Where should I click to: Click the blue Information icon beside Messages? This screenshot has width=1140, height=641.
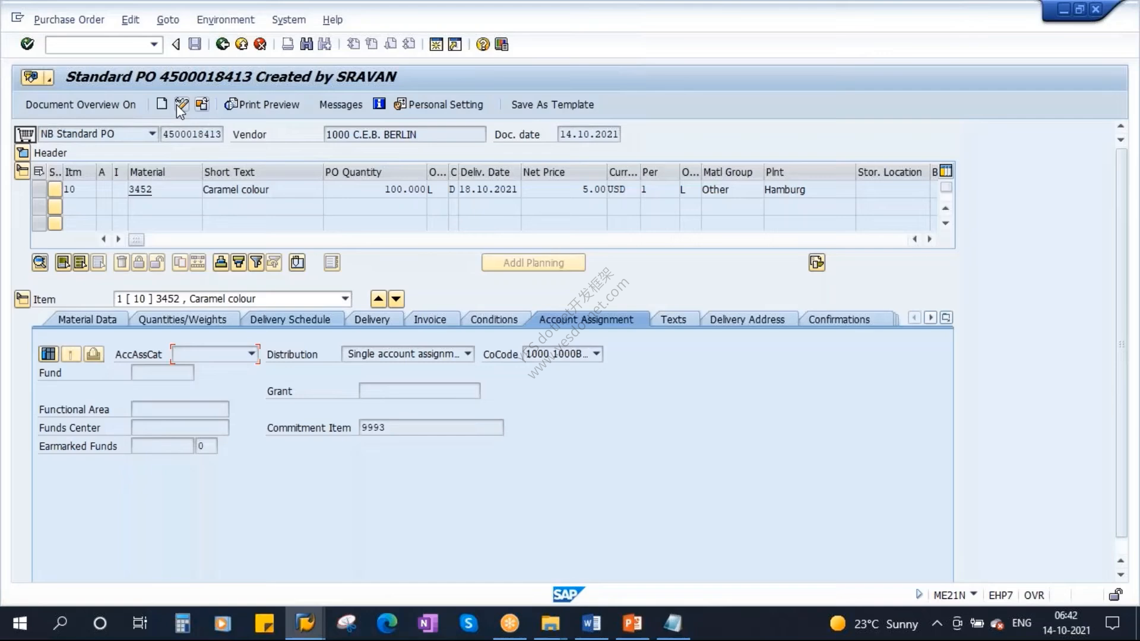pos(379,104)
